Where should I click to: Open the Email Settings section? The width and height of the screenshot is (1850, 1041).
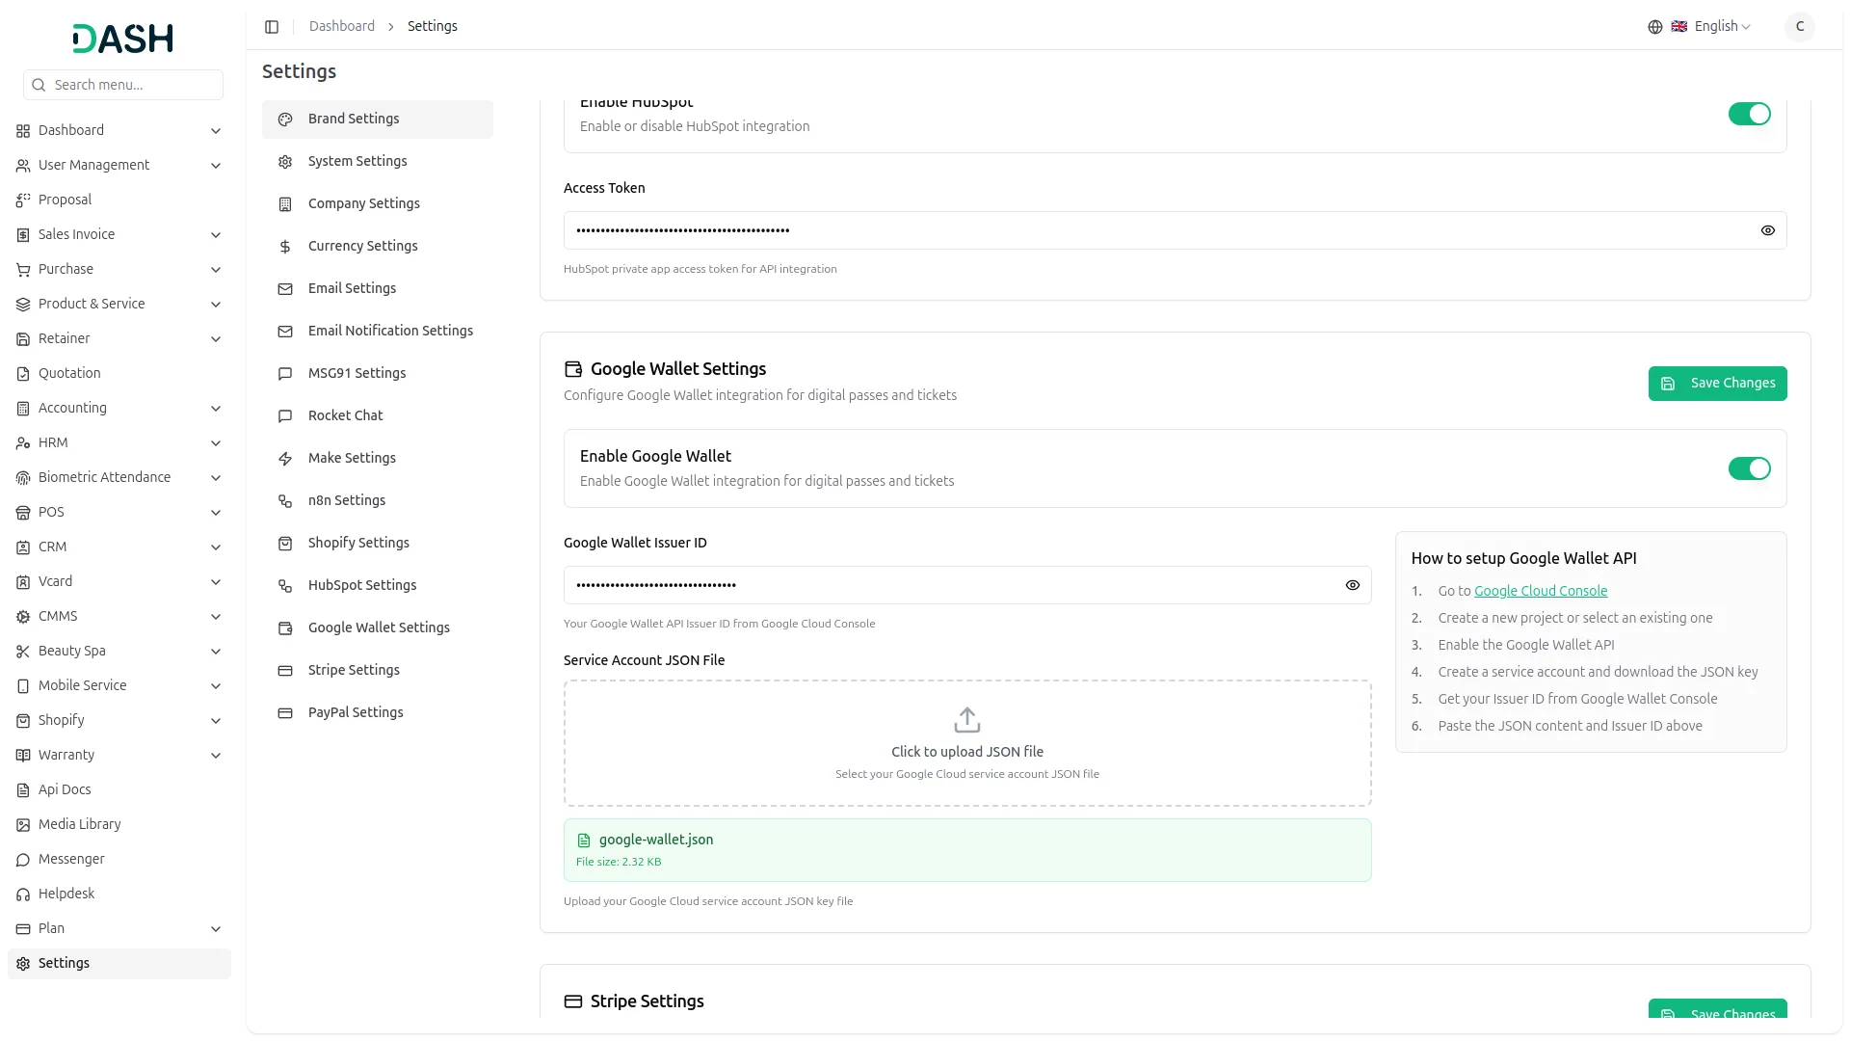point(351,288)
